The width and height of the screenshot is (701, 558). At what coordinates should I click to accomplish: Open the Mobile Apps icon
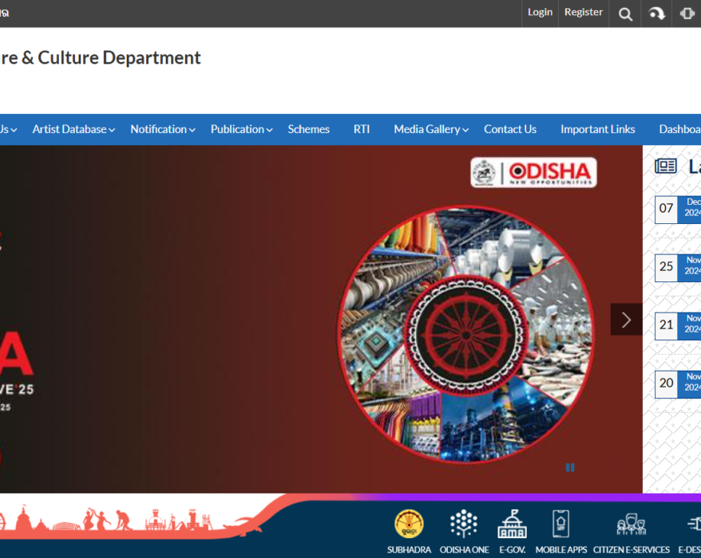(x=560, y=525)
